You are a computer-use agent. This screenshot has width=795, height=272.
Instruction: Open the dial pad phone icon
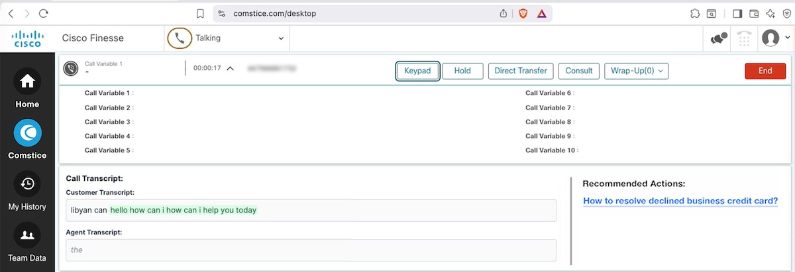(x=745, y=38)
